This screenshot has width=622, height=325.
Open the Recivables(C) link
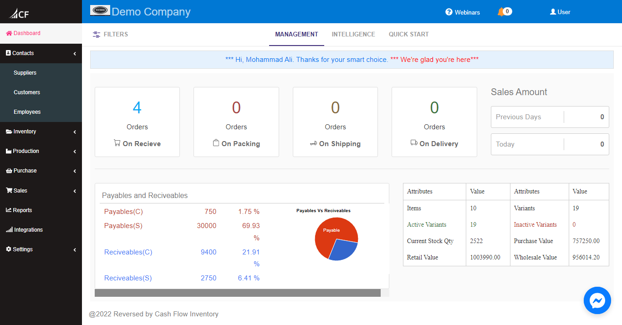point(128,252)
